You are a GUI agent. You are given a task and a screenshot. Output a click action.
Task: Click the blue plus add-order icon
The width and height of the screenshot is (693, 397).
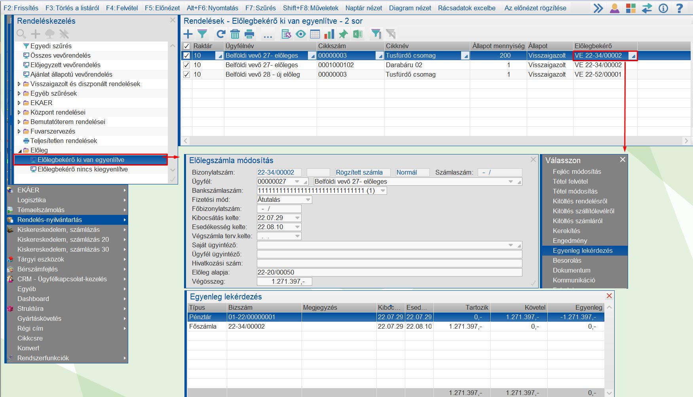click(x=188, y=34)
